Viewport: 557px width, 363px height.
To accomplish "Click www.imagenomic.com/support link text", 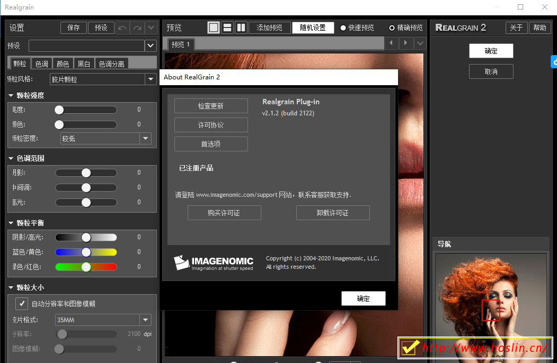I will coord(236,195).
